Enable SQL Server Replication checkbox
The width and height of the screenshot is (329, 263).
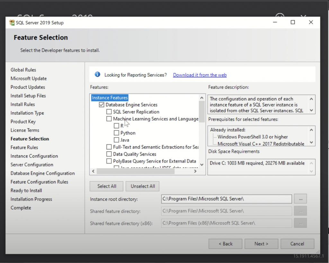109,112
